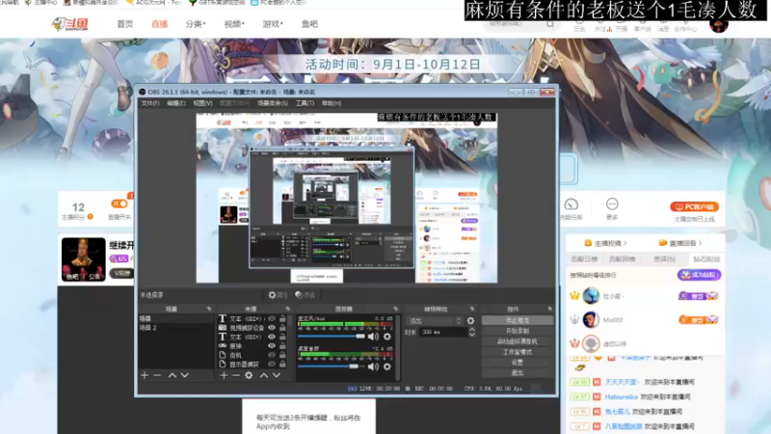The image size is (771, 434).
Task: Switch to the 钻石粉丝 tab
Action: (706, 258)
